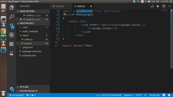This screenshot has height=97, width=173.
Task: Click the clock showing 11:33 PM
Action: 164,2
